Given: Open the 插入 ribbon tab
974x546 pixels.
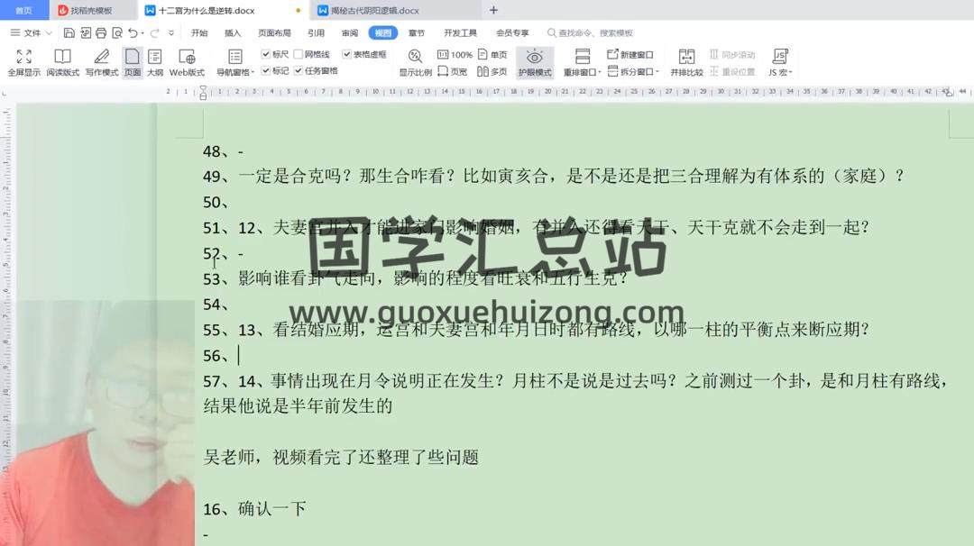Looking at the screenshot, I should click(233, 32).
